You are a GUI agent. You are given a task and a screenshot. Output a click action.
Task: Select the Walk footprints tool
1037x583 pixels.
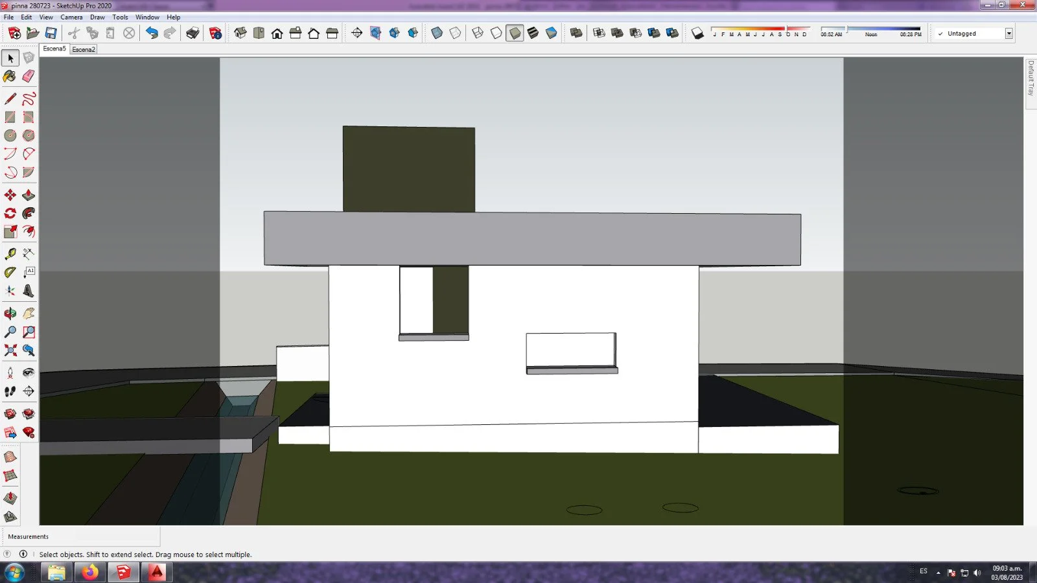click(10, 391)
